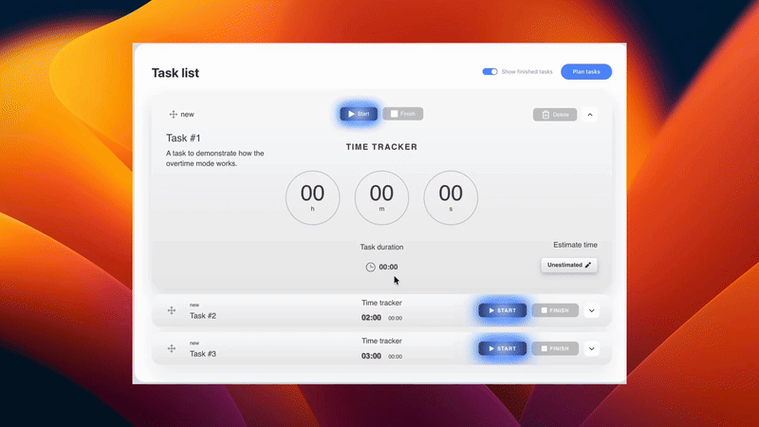Expand Task #3 with the down chevron

coord(592,349)
